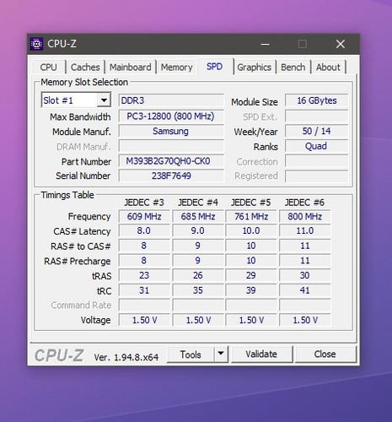Click the empty DRAM Manuf. field
This screenshot has width=392, height=422.
171,146
